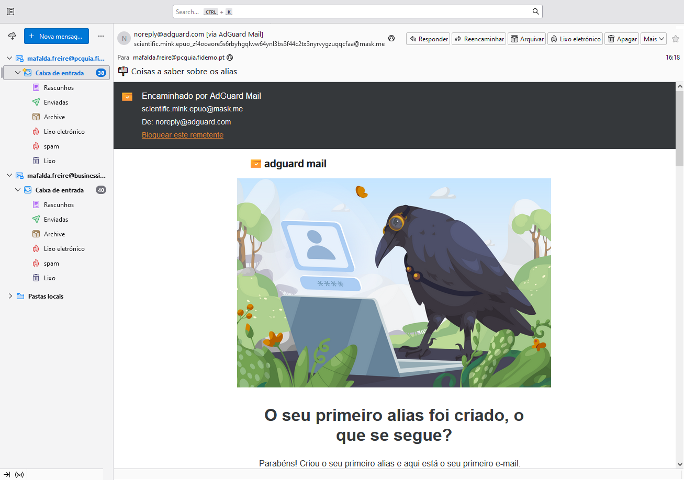Click the online status broadcast icon
Screen dimensions: 684x480
click(x=19, y=475)
